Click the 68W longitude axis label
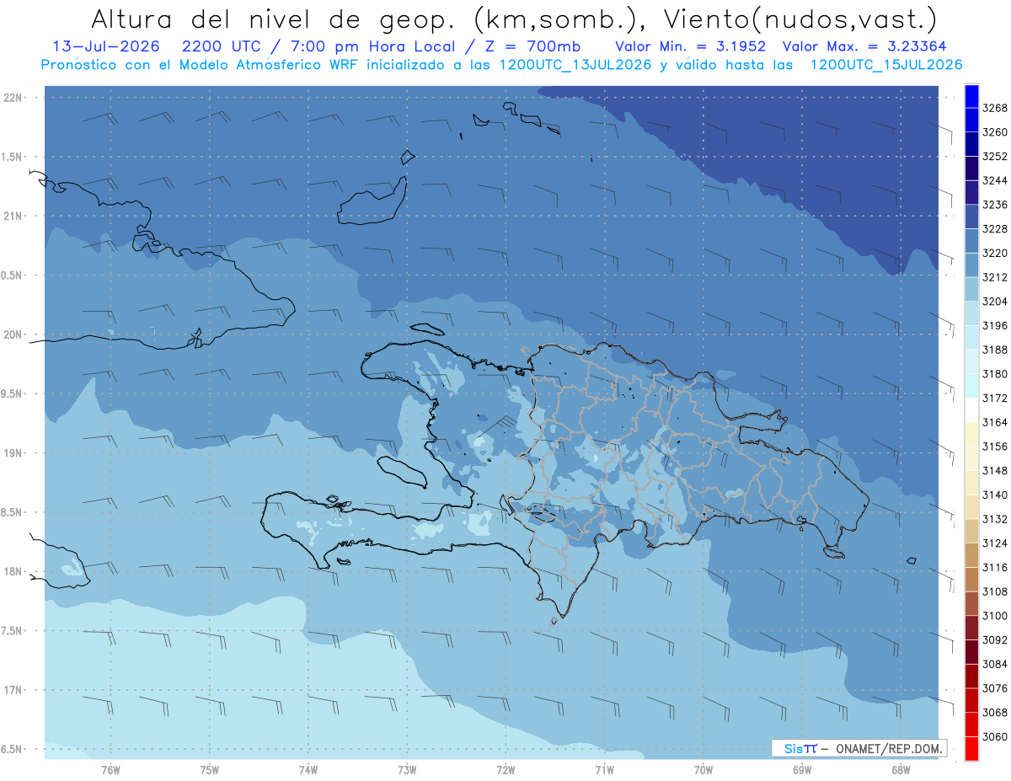The image size is (1011, 781). click(901, 769)
